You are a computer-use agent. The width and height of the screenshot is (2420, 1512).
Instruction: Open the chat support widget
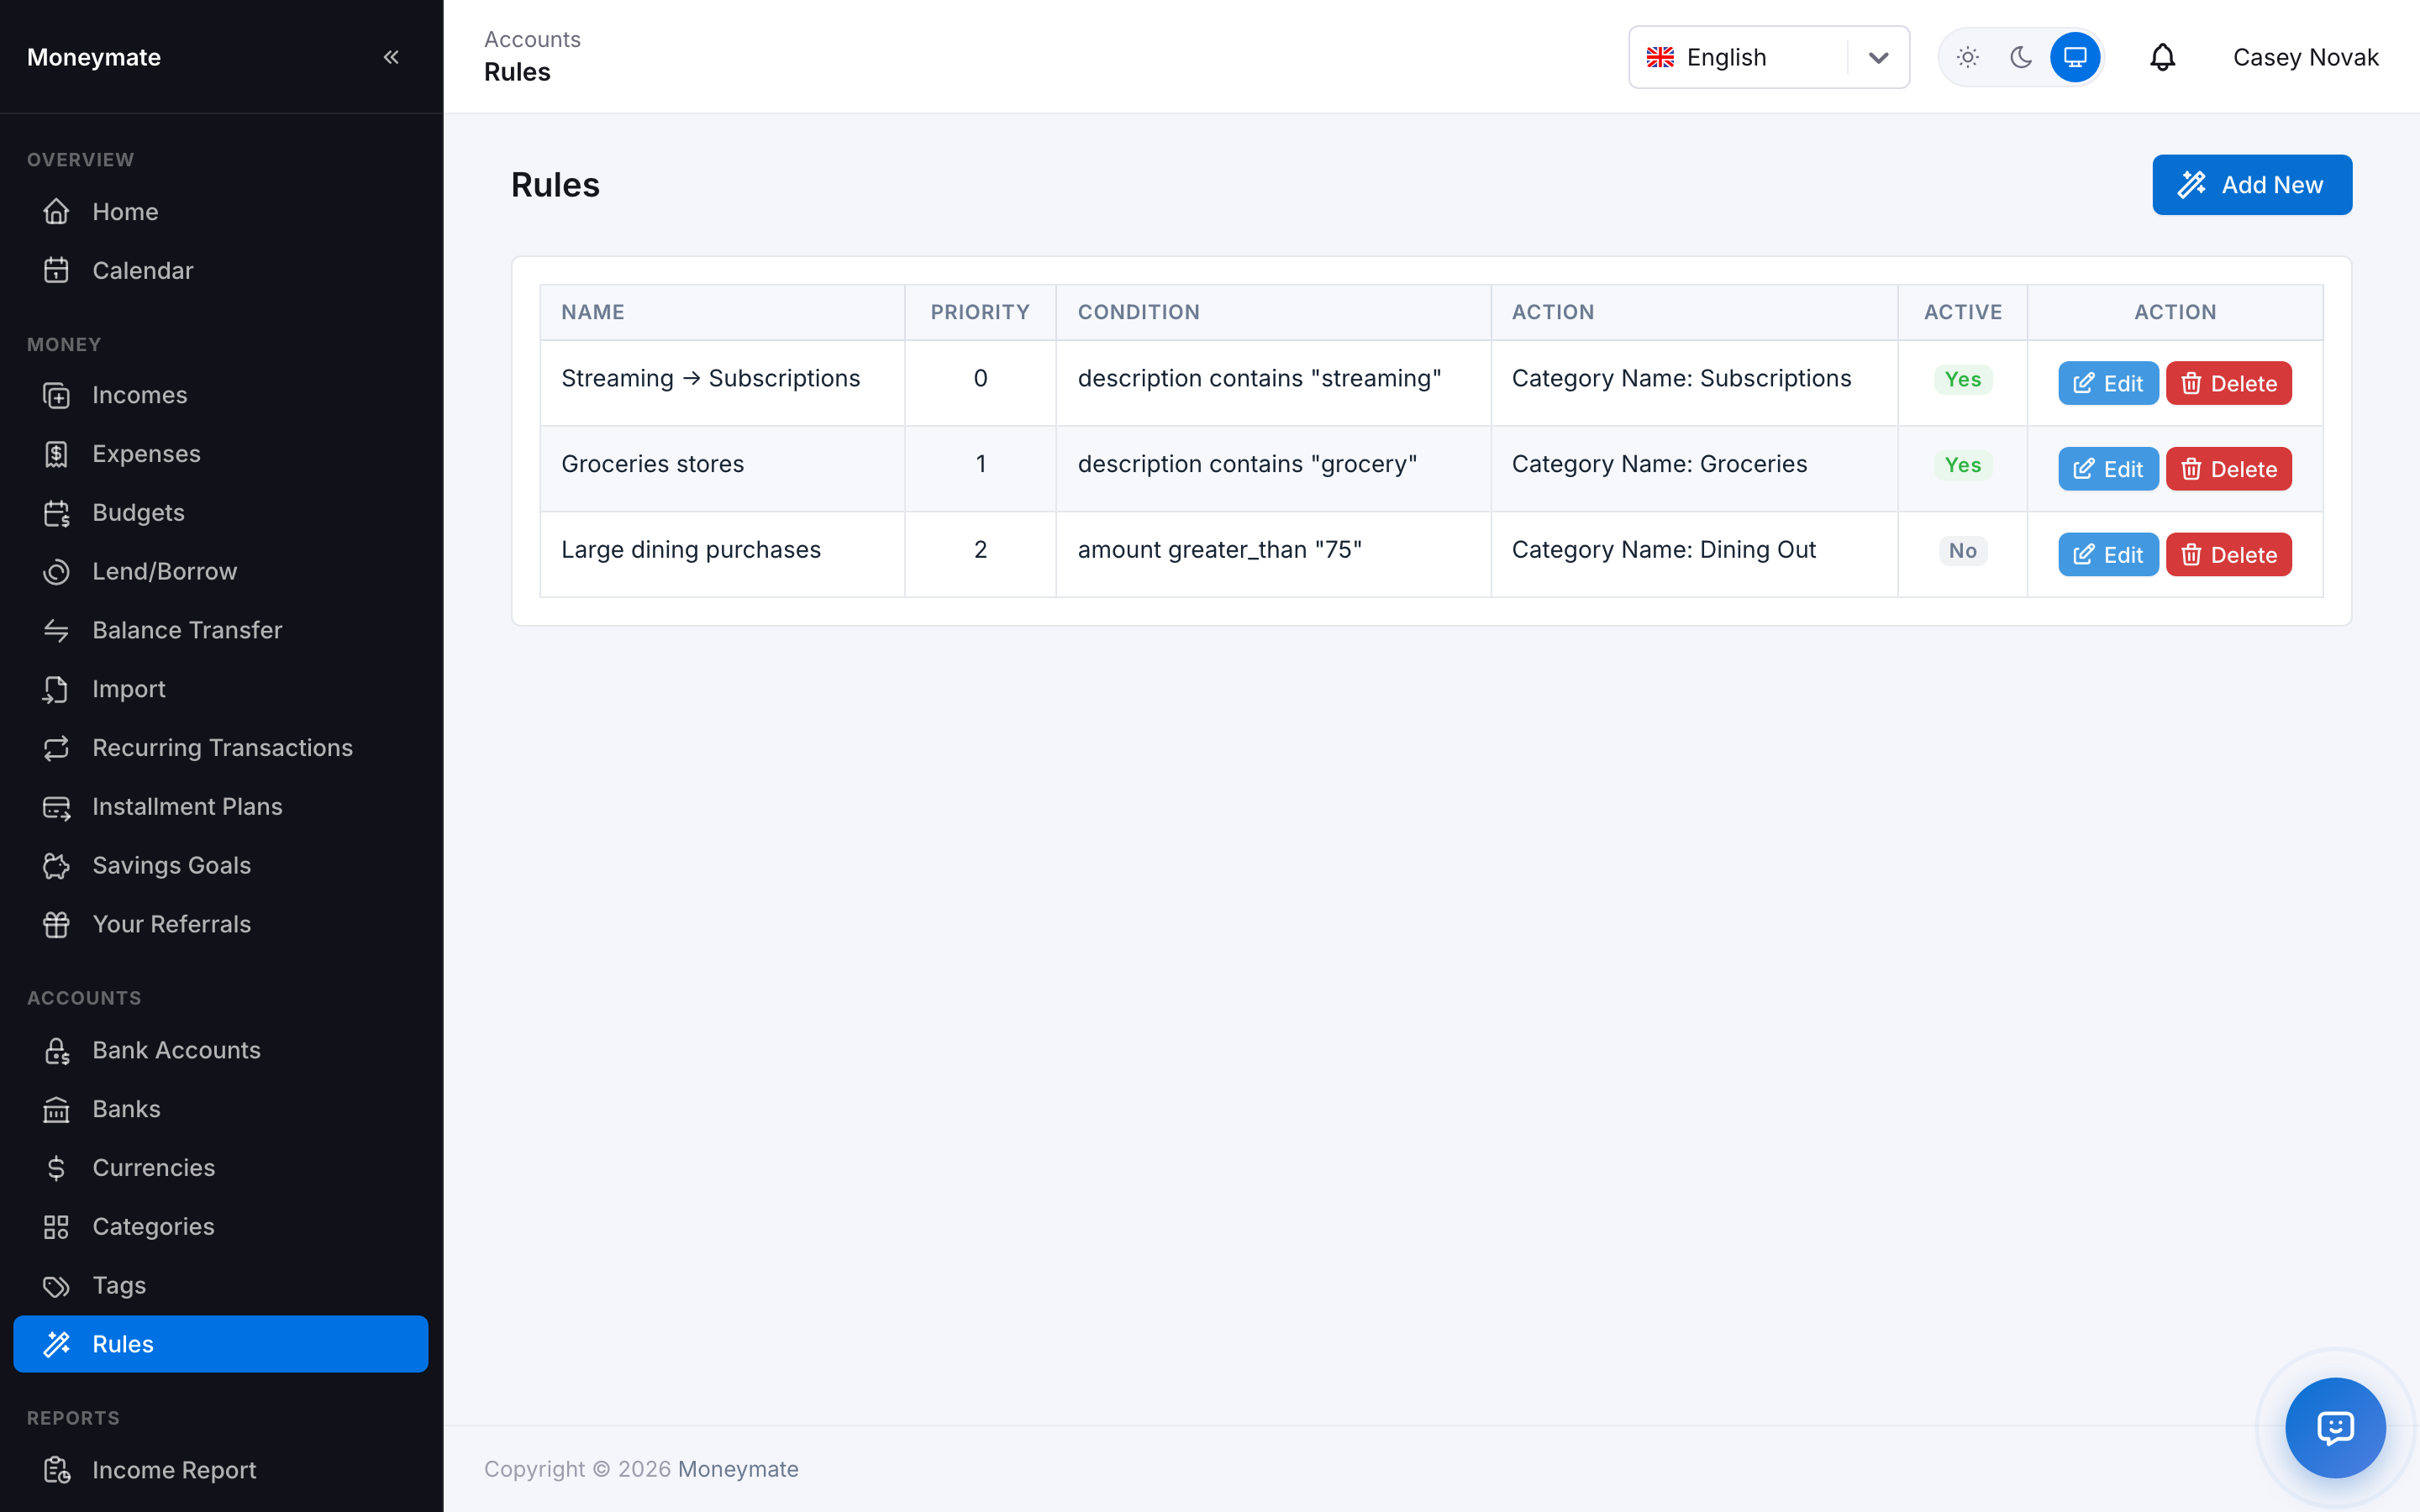pos(2335,1427)
